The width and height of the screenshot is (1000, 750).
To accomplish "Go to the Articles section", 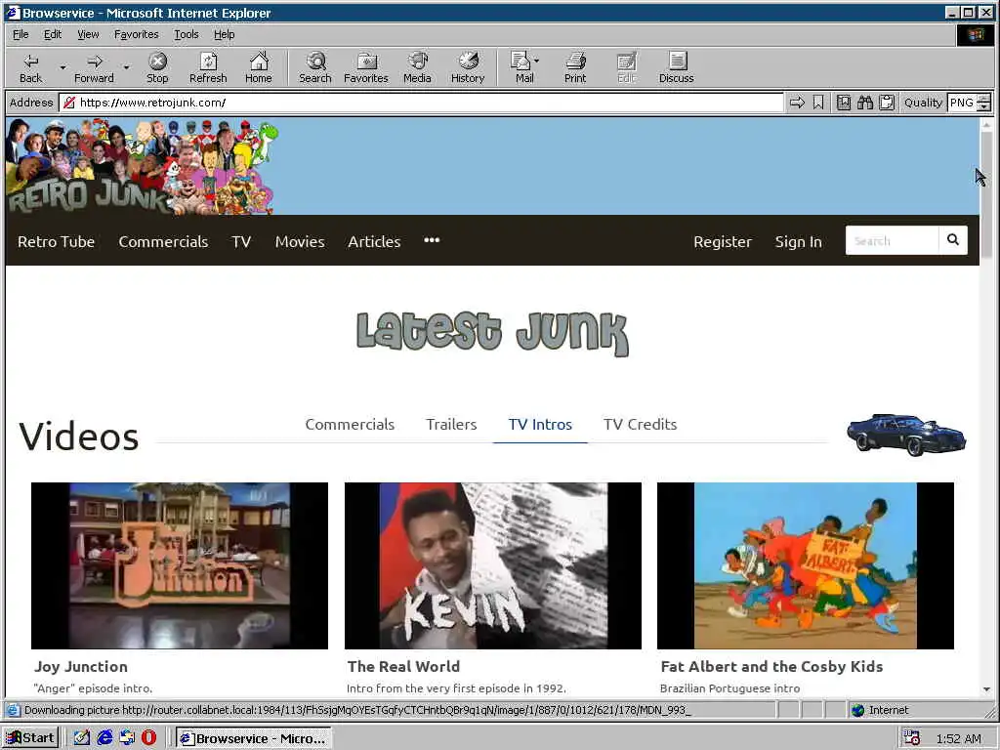I will [374, 242].
